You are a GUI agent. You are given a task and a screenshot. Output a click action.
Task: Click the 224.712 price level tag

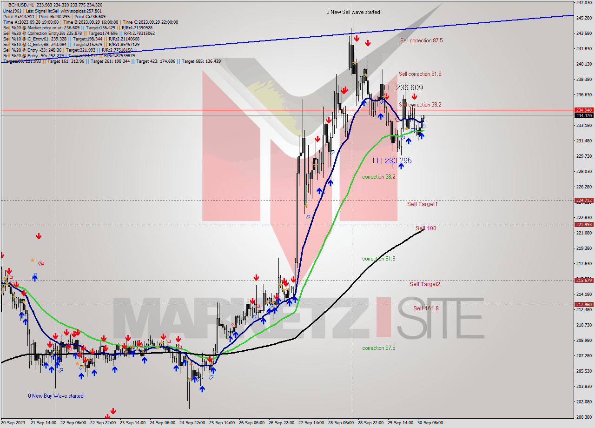click(x=584, y=201)
